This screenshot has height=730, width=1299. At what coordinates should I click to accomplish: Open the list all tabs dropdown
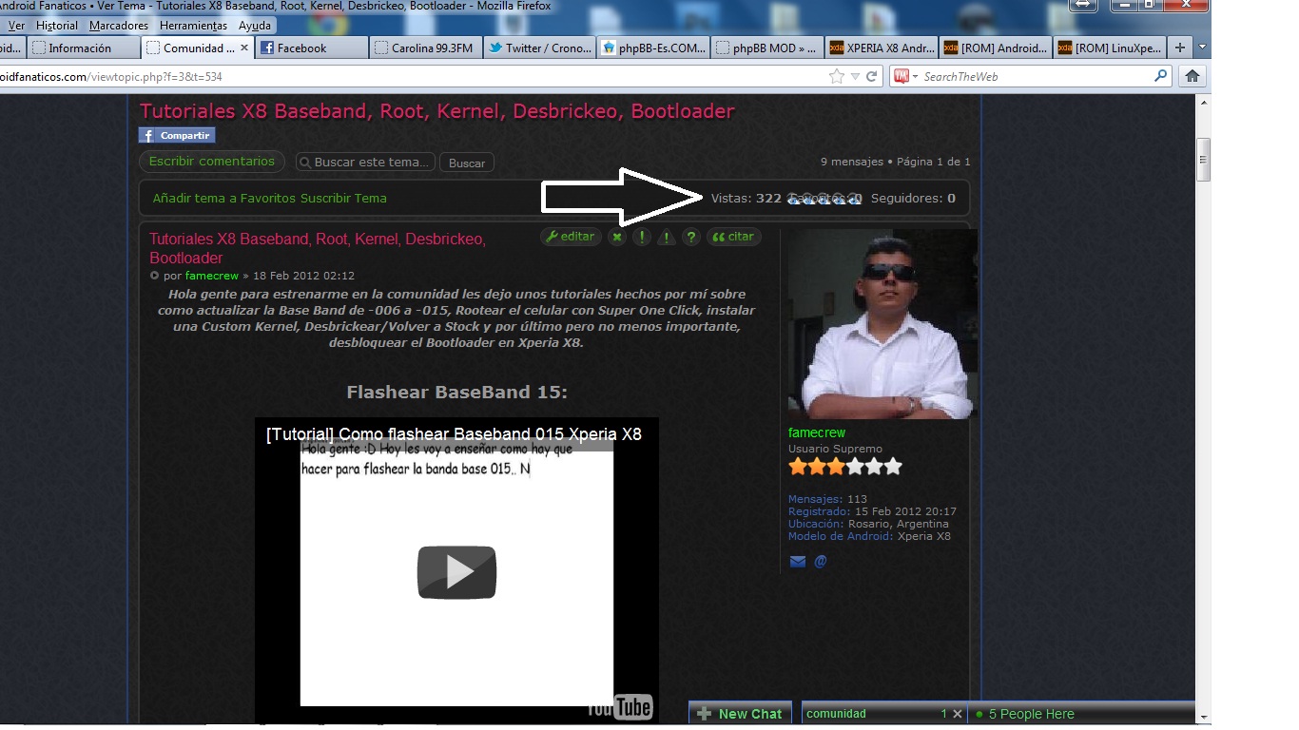[1202, 48]
